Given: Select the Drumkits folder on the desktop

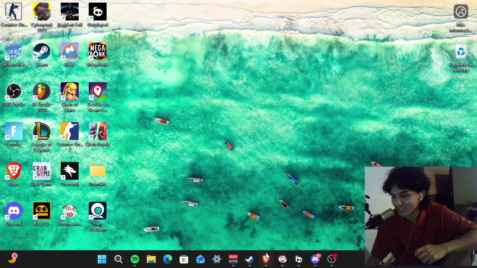Looking at the screenshot, I should coord(98,174).
